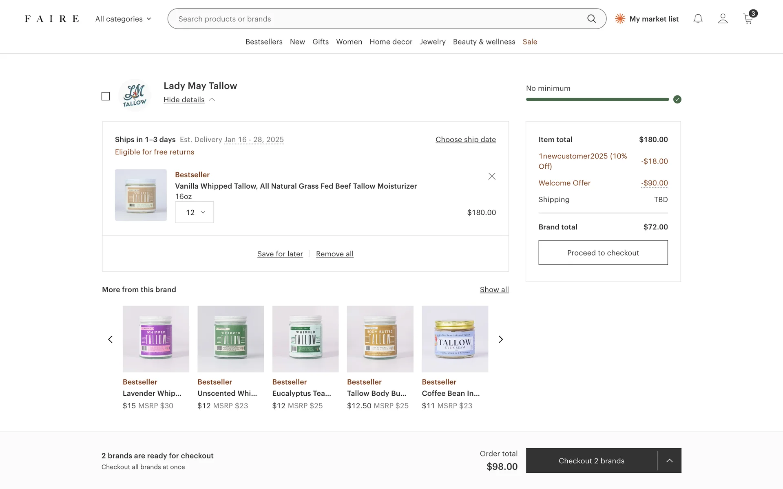This screenshot has height=489, width=783.
Task: Click the Lady May Tallow logo
Action: (x=135, y=95)
